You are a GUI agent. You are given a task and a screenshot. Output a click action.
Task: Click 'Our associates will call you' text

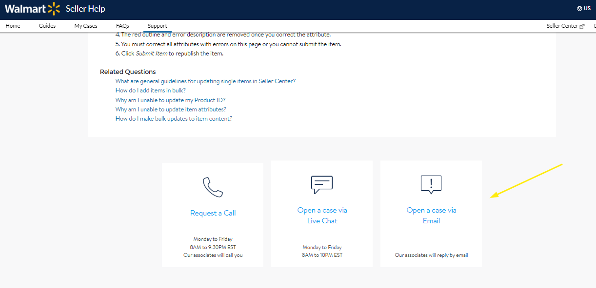coord(213,255)
